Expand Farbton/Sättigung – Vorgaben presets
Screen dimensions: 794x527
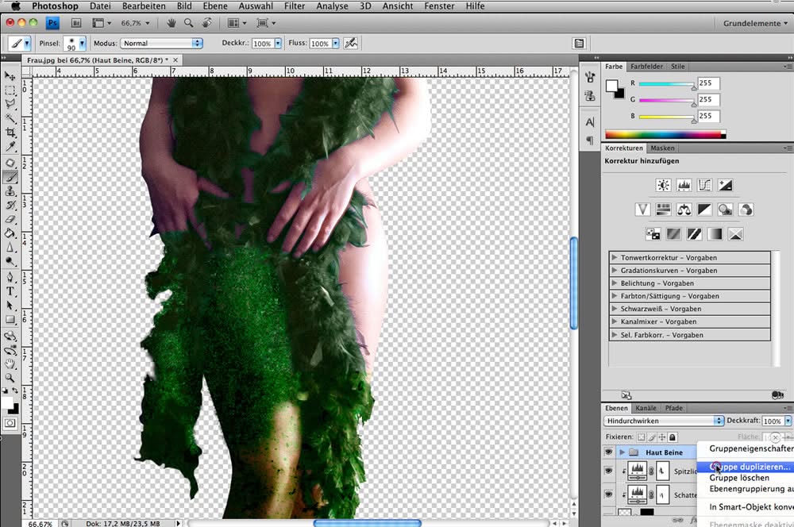tap(615, 296)
